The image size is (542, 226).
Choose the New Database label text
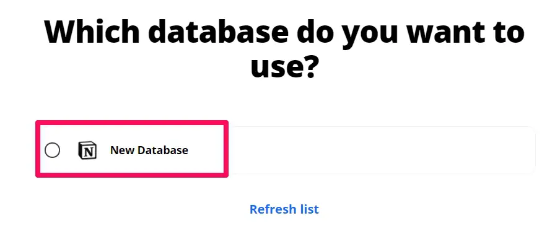pos(149,150)
